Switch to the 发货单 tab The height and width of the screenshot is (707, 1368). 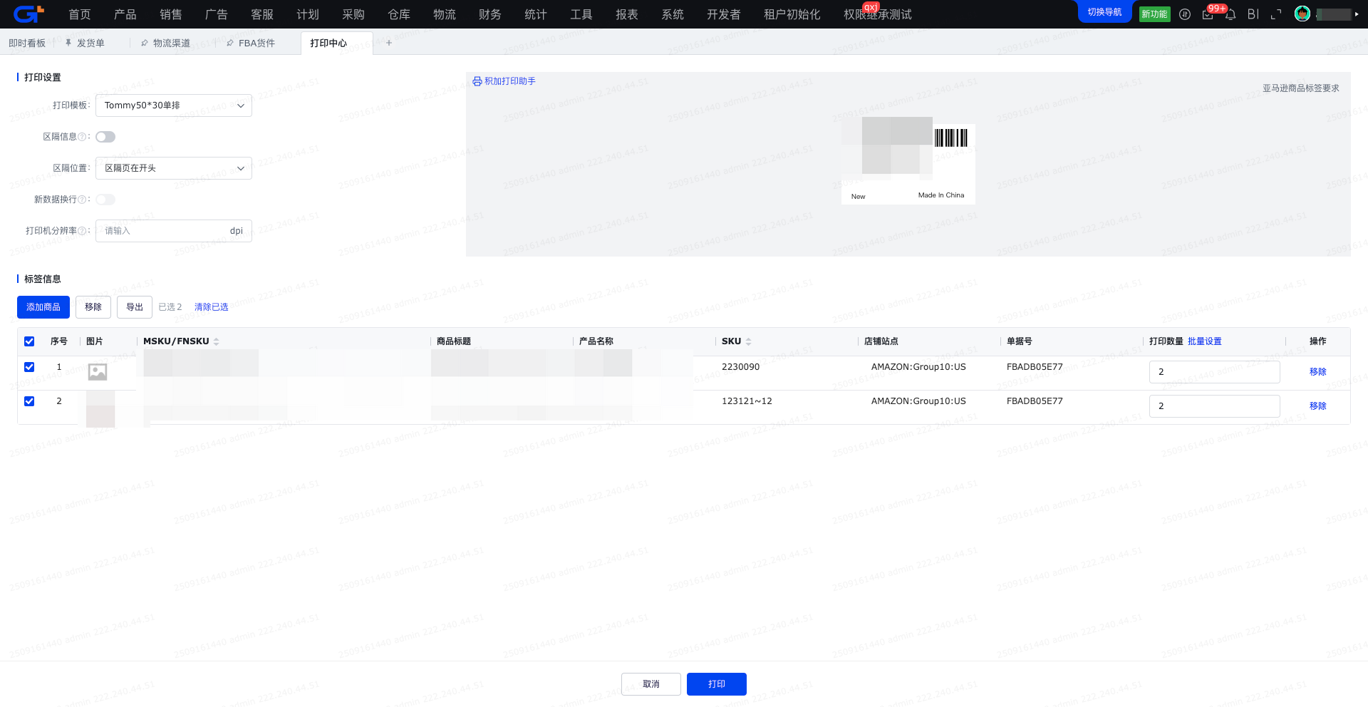coord(90,43)
